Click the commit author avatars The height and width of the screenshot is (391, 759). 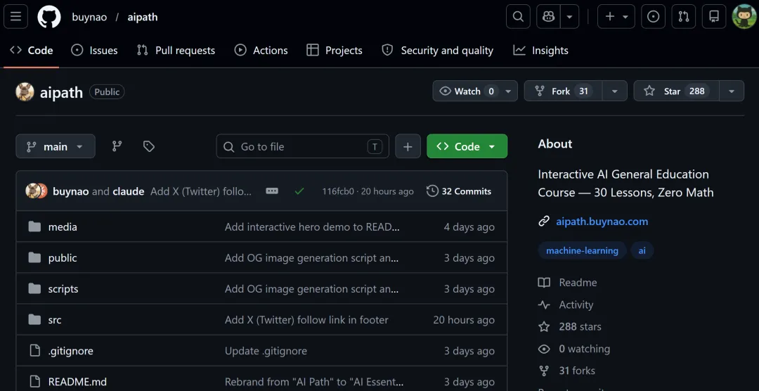click(x=37, y=191)
